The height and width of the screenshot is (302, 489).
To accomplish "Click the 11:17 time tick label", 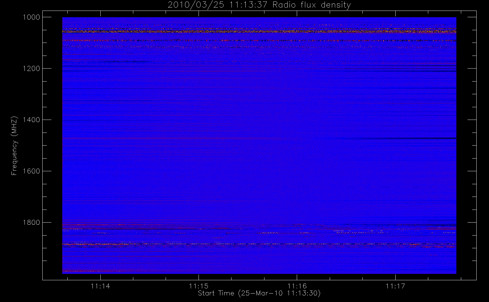I will point(395,286).
